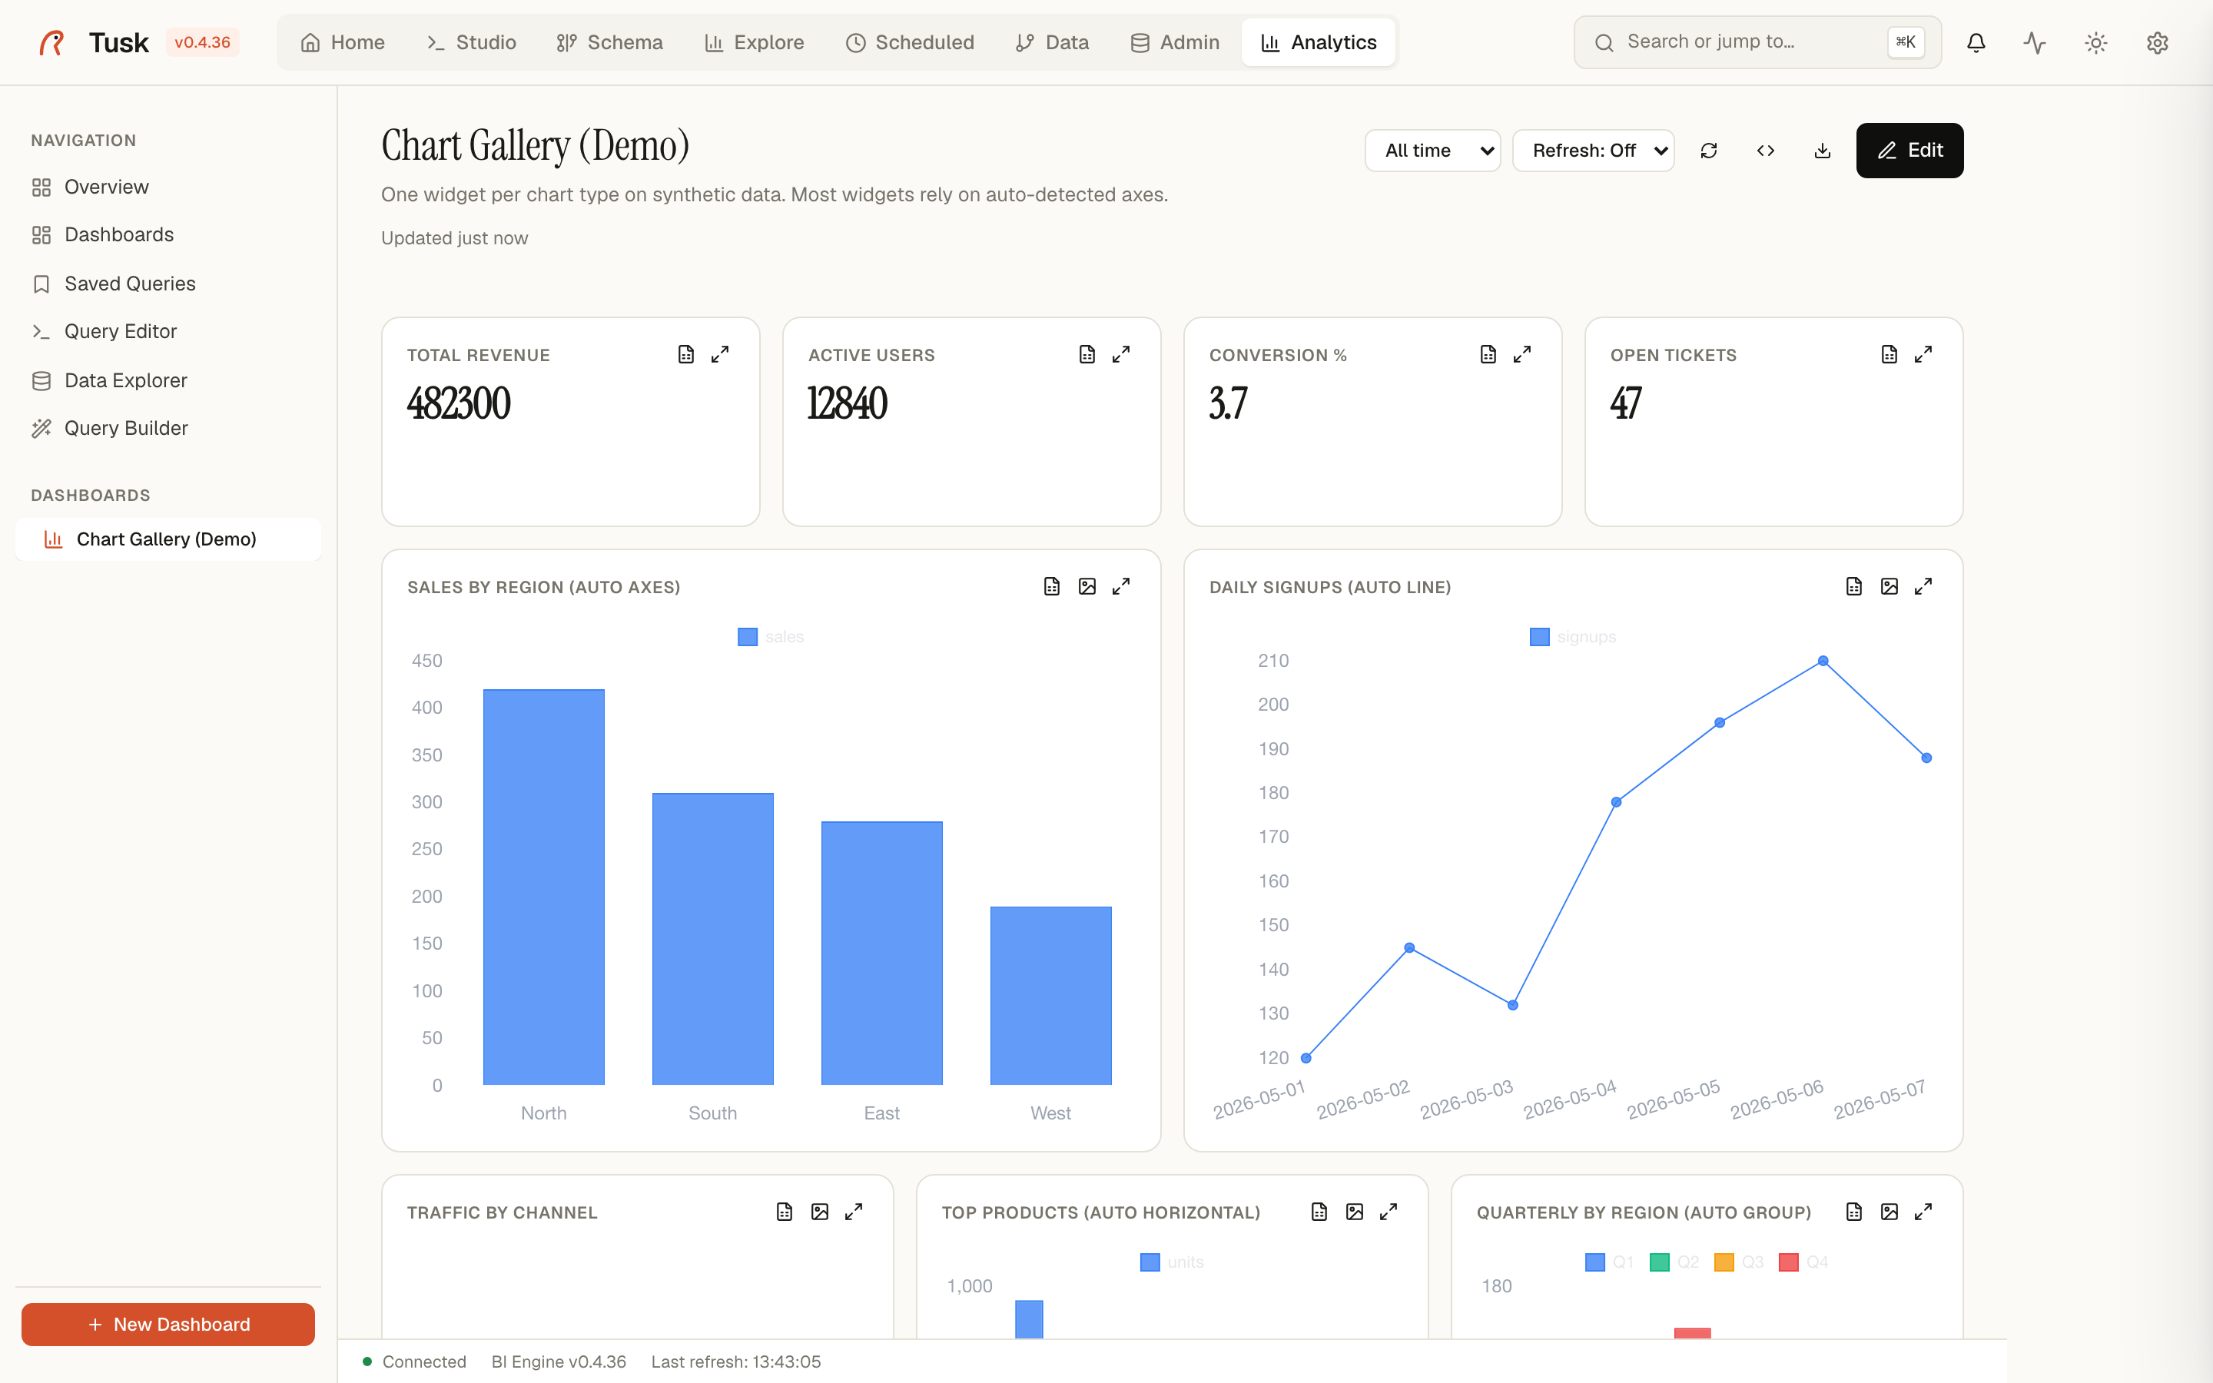The height and width of the screenshot is (1383, 2213).
Task: Export Top Products data file
Action: coord(1319,1211)
